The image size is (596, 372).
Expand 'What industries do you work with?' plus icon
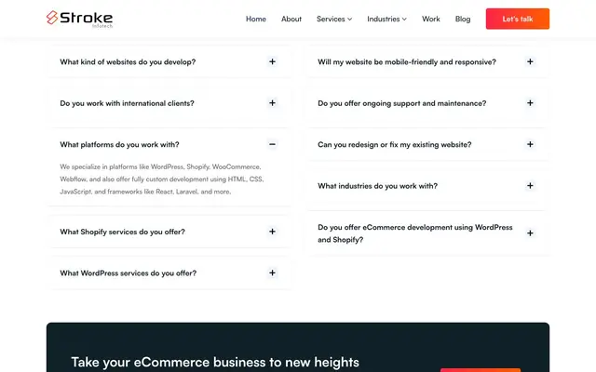coord(530,186)
